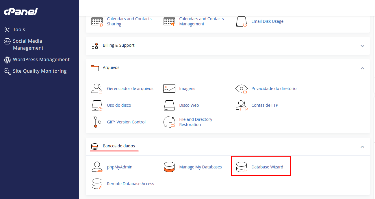Click the Site Quality Monitoring magnifier icon
Screen dimensions: 375x199
click(x=7, y=71)
